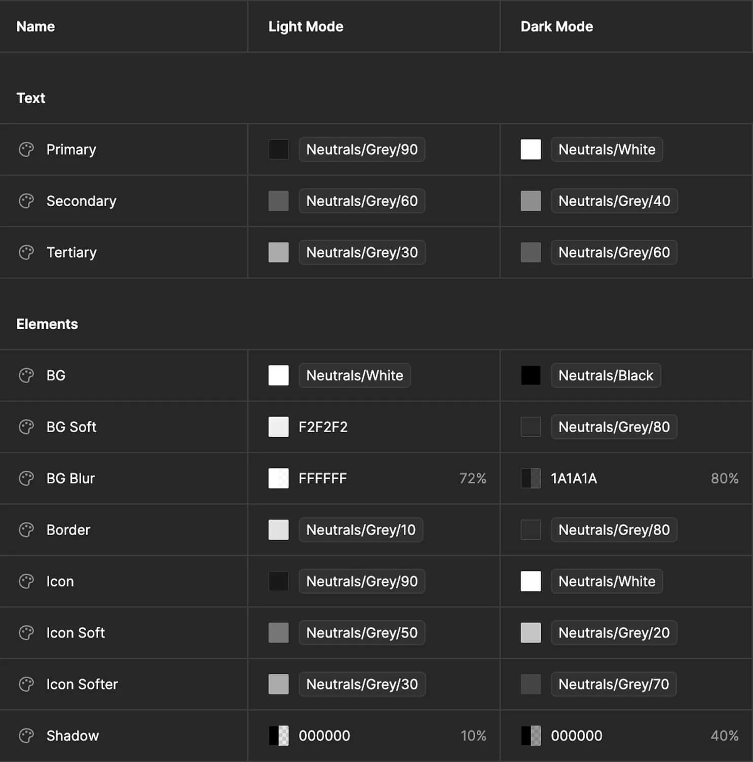Click the palette icon beside Tertiary
This screenshot has width=753, height=762.
(26, 252)
